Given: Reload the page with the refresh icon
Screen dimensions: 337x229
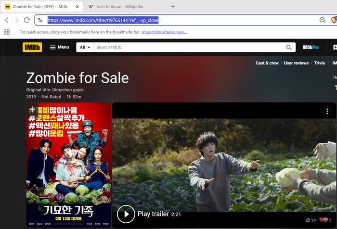Looking at the screenshot, I should (x=26, y=20).
